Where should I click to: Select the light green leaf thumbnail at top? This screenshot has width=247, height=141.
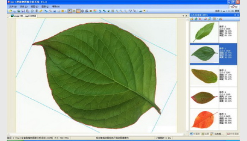click(204, 32)
